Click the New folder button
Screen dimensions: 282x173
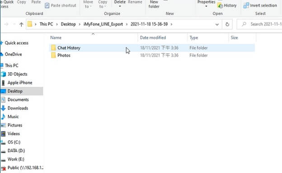pos(154,5)
